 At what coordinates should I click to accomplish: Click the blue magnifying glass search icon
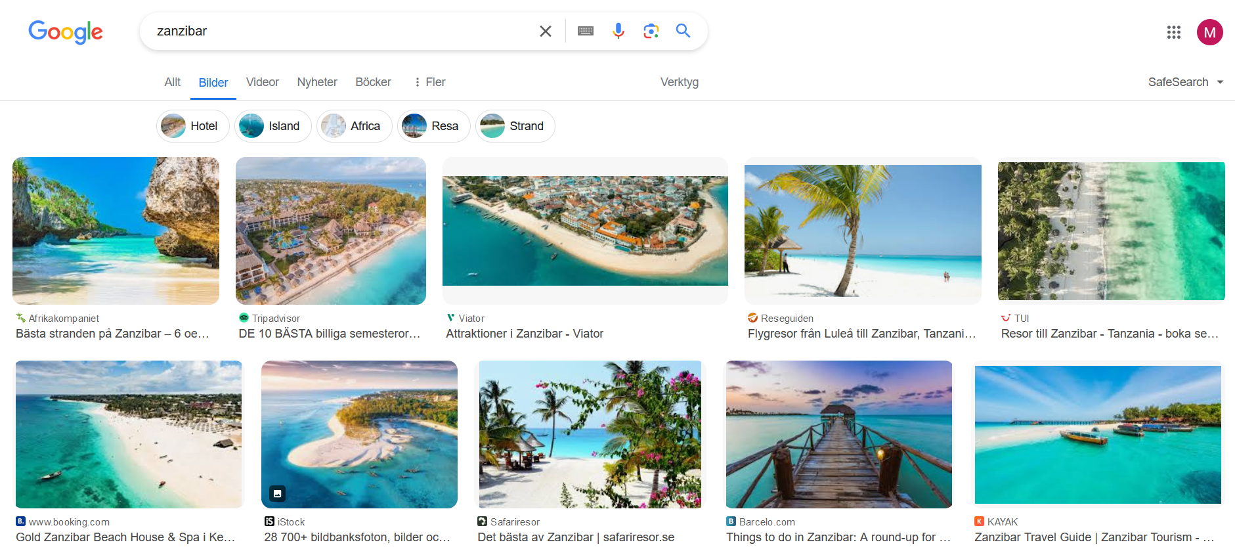(683, 31)
